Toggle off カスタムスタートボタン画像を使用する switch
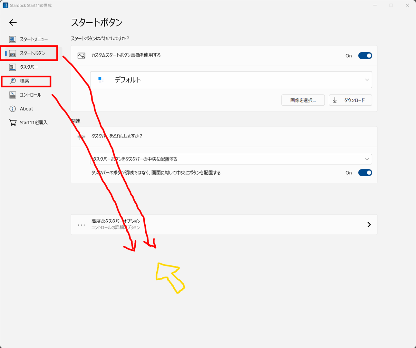Viewport: 416px width, 348px height. (x=365, y=56)
